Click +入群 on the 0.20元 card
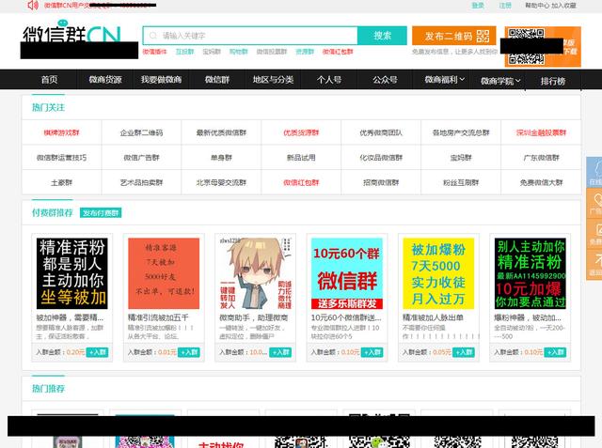 pos(97,352)
